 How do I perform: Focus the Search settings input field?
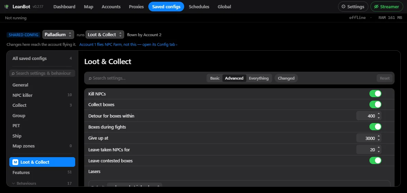pos(145,78)
